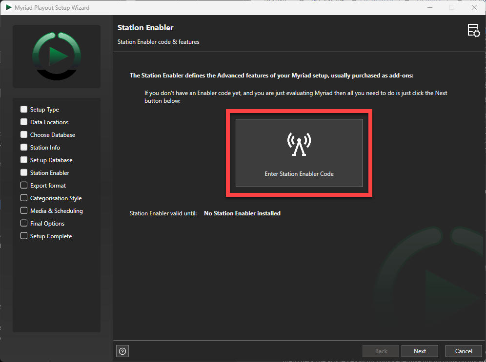Toggle the Final Options checkbox
Image resolution: width=486 pixels, height=362 pixels.
24,224
